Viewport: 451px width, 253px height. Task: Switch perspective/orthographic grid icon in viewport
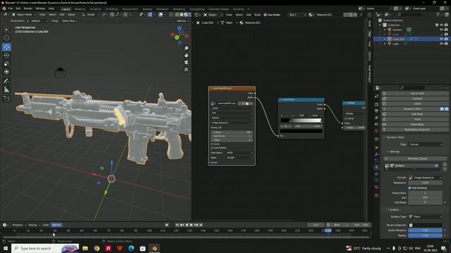(186, 70)
